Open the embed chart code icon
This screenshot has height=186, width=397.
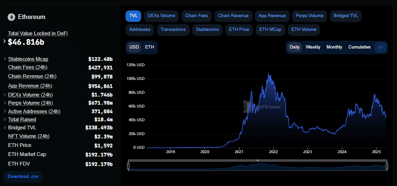point(380,48)
